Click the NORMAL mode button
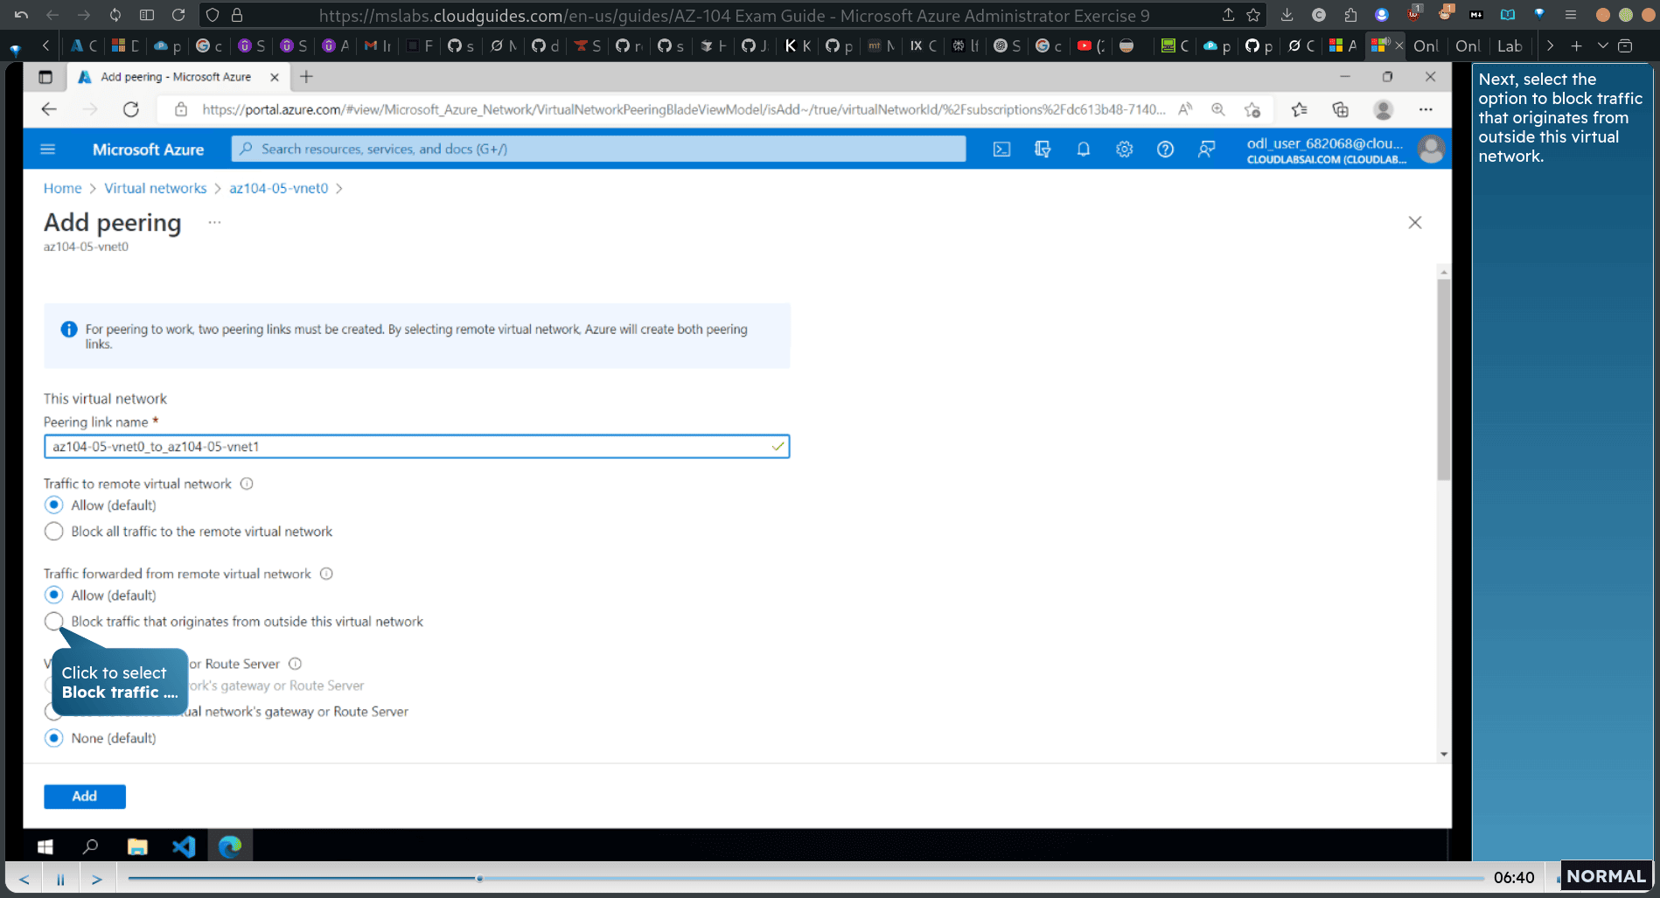Viewport: 1660px width, 898px height. (x=1606, y=876)
